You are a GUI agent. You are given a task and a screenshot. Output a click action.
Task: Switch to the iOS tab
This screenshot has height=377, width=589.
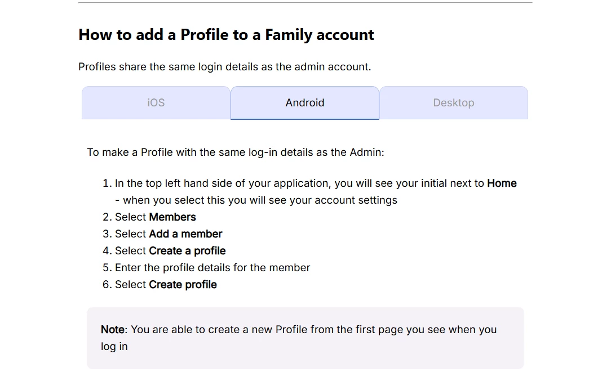156,102
